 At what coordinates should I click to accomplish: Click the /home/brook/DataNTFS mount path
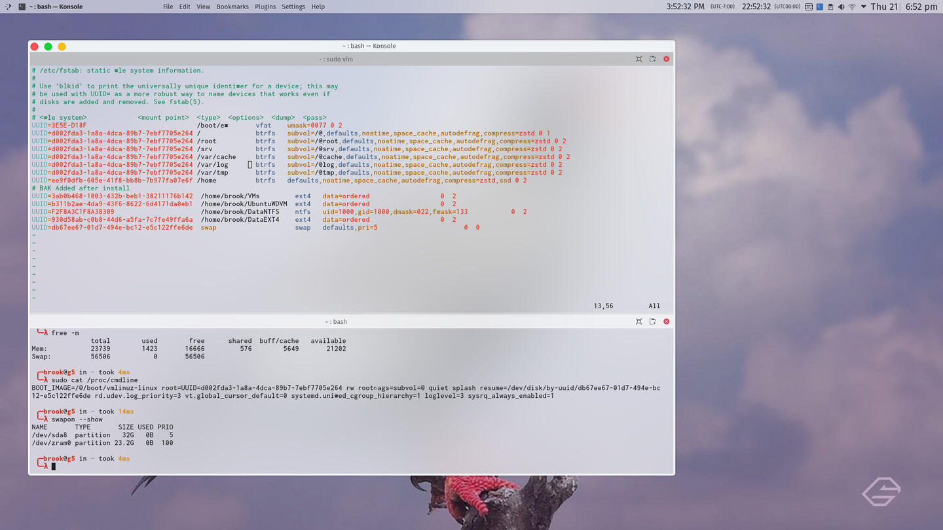tap(240, 212)
